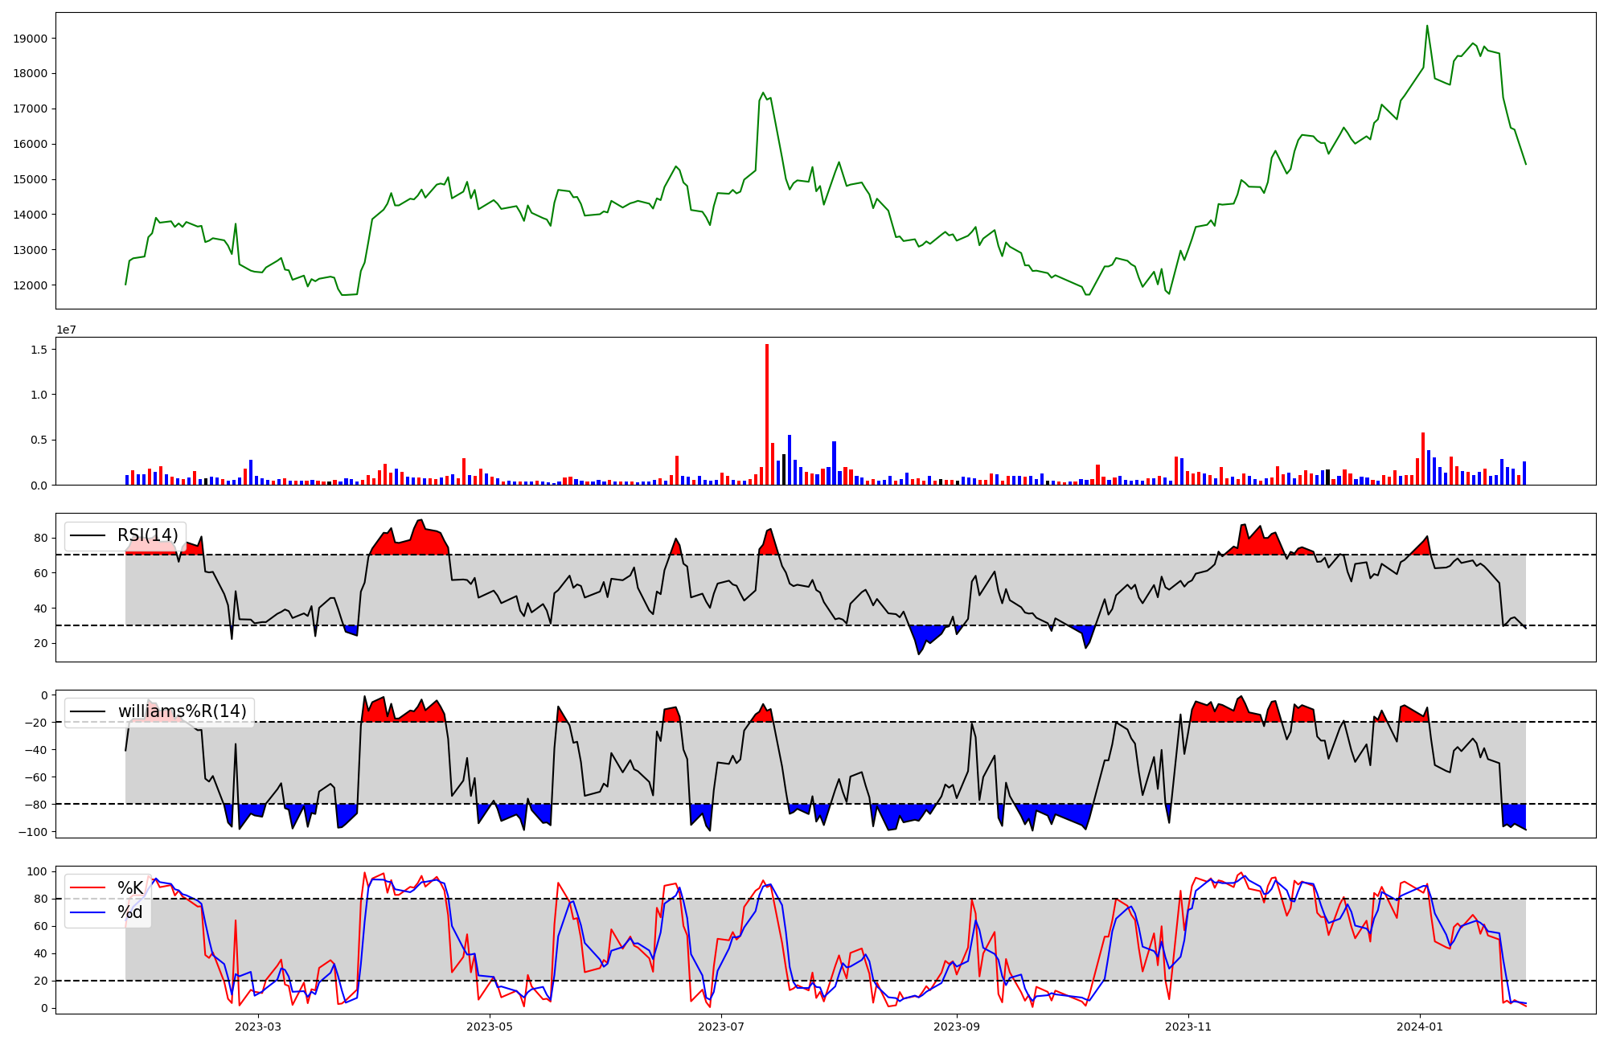This screenshot has width=1608, height=1045.
Task: Click the 100 tick on stochastic axis
Action: coord(36,872)
